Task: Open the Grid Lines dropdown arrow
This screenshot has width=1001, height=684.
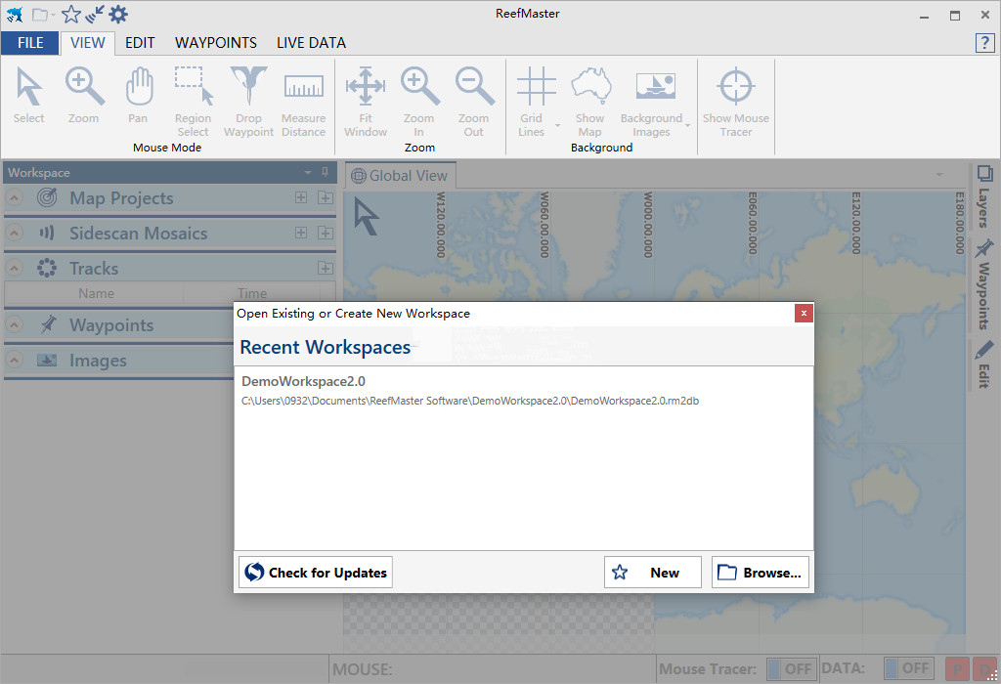Action: click(557, 126)
